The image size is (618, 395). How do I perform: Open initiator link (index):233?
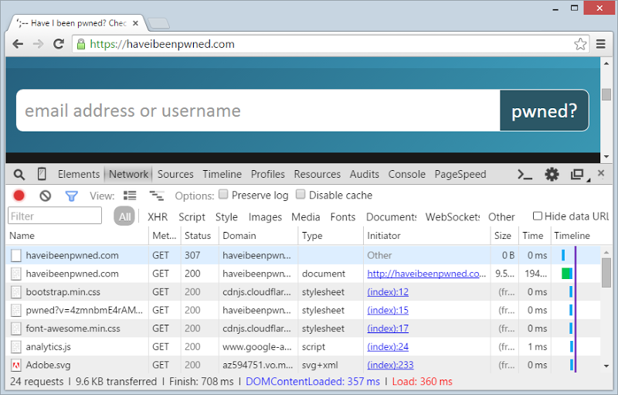point(391,365)
